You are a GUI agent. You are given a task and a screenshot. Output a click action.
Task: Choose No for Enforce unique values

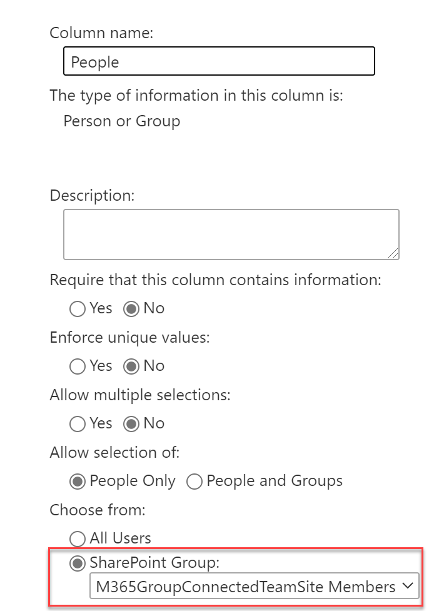tap(131, 366)
